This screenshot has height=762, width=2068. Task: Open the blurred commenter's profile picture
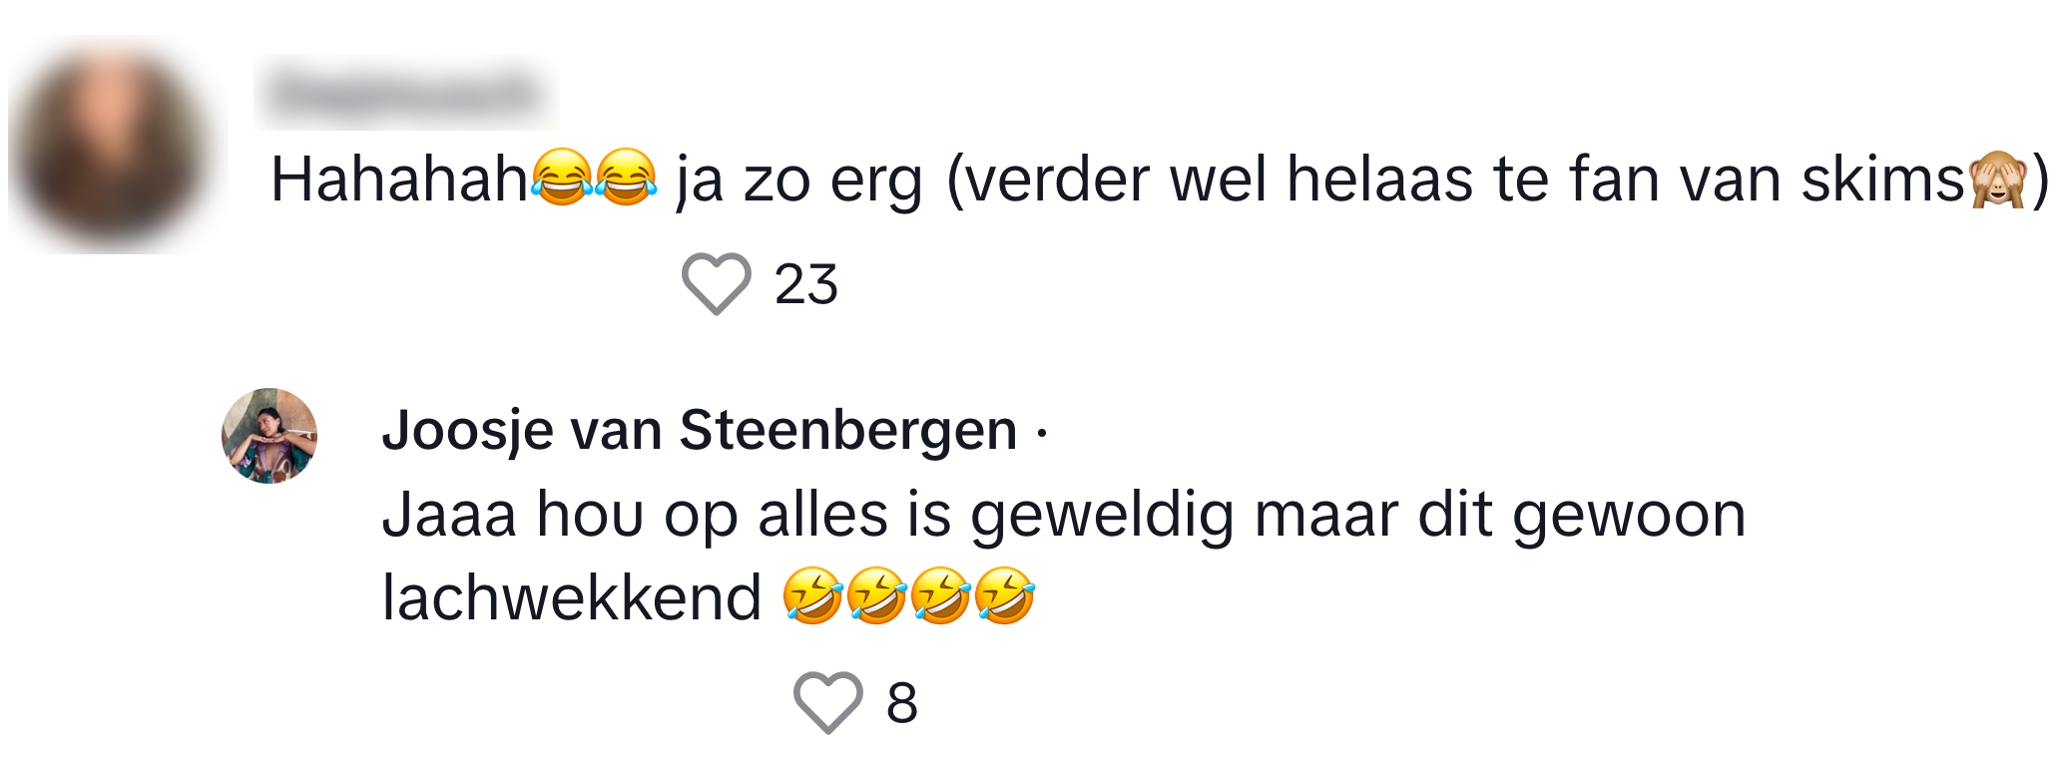[x=112, y=146]
